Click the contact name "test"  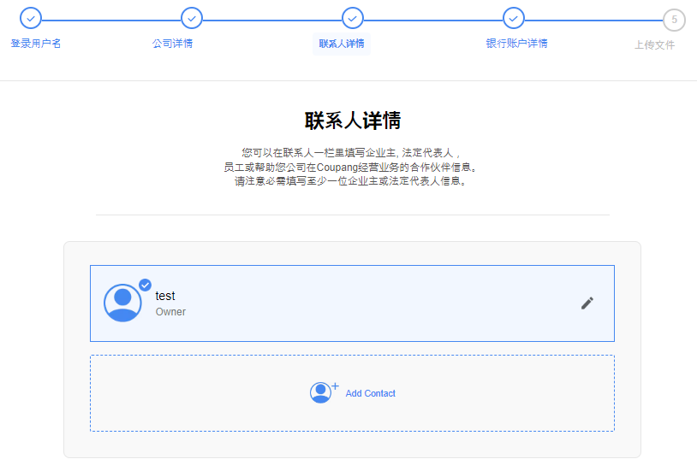click(x=165, y=296)
